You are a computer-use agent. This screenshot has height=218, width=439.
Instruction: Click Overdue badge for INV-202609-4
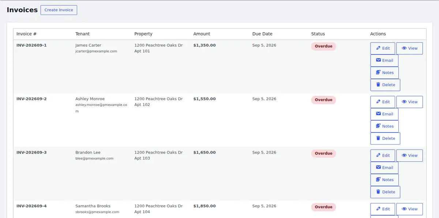(324, 207)
